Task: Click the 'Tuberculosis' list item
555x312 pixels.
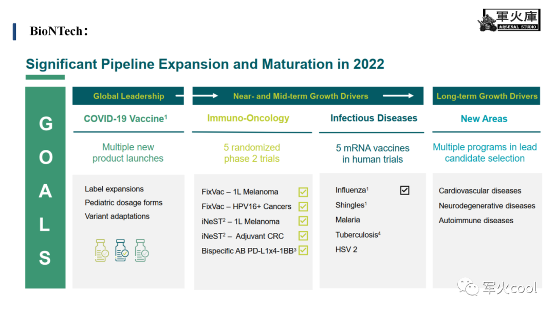Action: coord(358,235)
